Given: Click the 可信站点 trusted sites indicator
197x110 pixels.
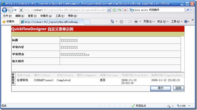Looking at the screenshot, I should 139,106.
